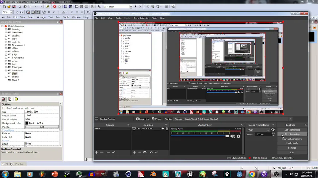Open the Fade transition dropdown in OBS

(x=258, y=130)
